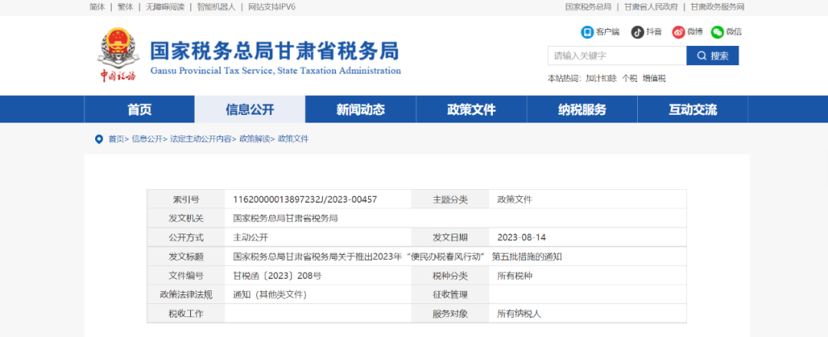Focus the 请输入关键字 search field
The image size is (828, 337).
616,56
